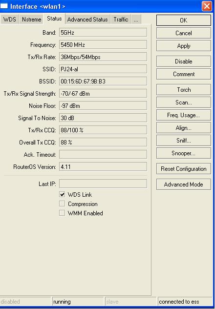Click the 'disabled' status bar entry
Image resolution: width=215 pixels, height=309 pixels.
[25, 302]
